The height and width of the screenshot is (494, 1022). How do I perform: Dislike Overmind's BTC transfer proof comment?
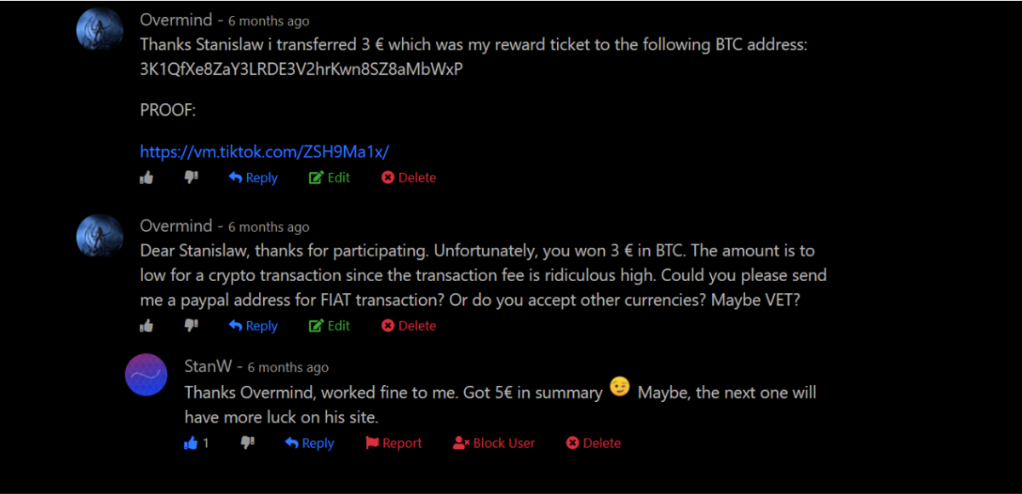coord(192,178)
